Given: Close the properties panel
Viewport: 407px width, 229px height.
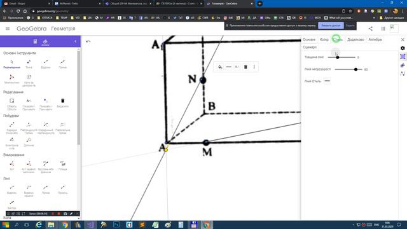Looking at the screenshot, I should pyautogui.click(x=403, y=39).
